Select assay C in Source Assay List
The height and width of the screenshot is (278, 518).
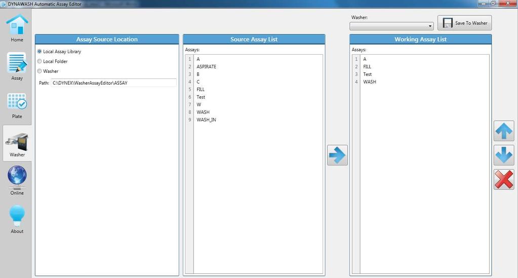[258, 82]
